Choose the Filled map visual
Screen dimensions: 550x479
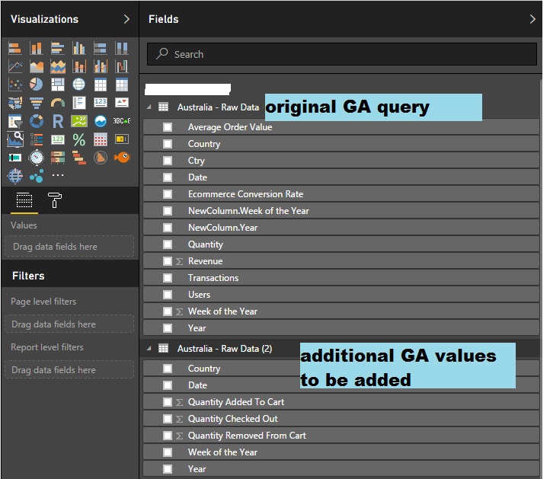click(x=15, y=103)
